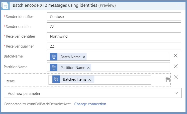
Task: Click the Receiver identifier Northwind field
Action: (x=114, y=36)
